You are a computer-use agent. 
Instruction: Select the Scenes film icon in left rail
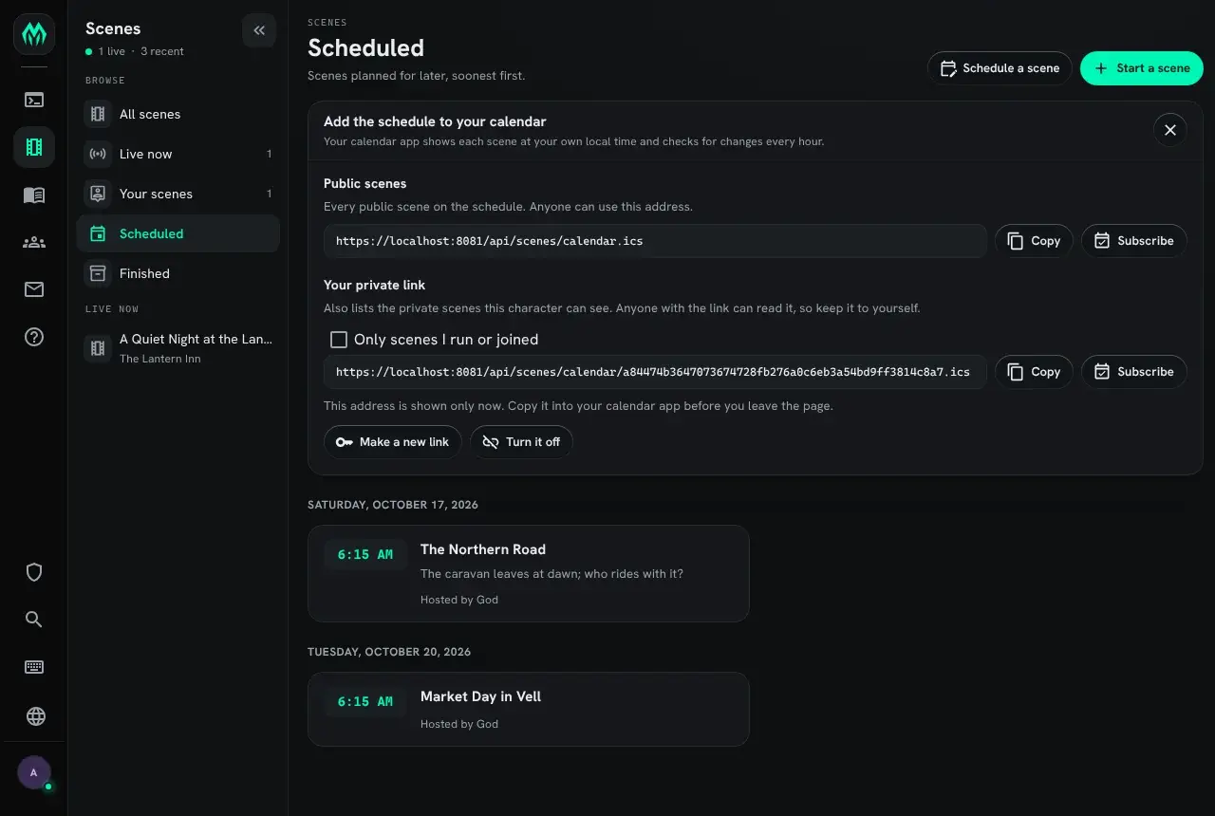click(x=34, y=147)
